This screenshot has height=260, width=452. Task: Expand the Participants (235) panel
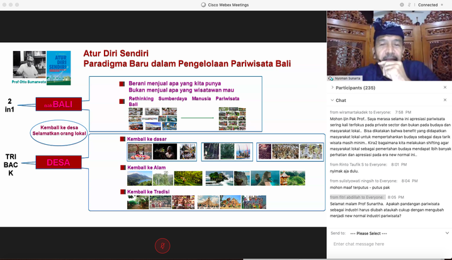click(x=332, y=88)
